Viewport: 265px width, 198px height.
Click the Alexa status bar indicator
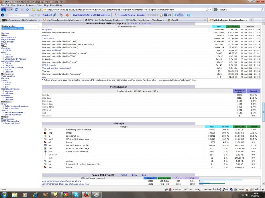[225, 189]
